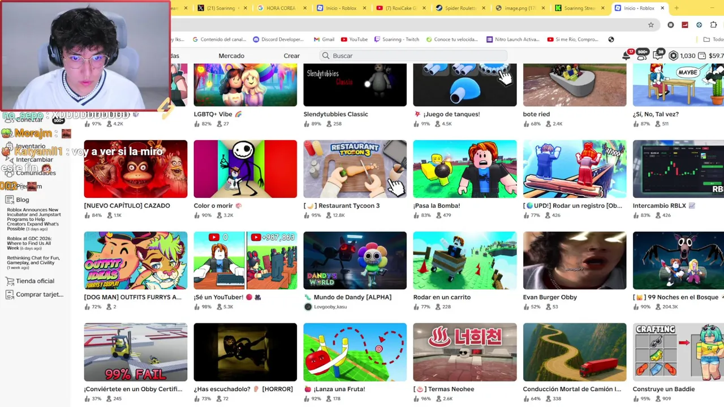Open the Conducción Mortal de Camión thumbnail
Image resolution: width=724 pixels, height=407 pixels.
tap(574, 352)
